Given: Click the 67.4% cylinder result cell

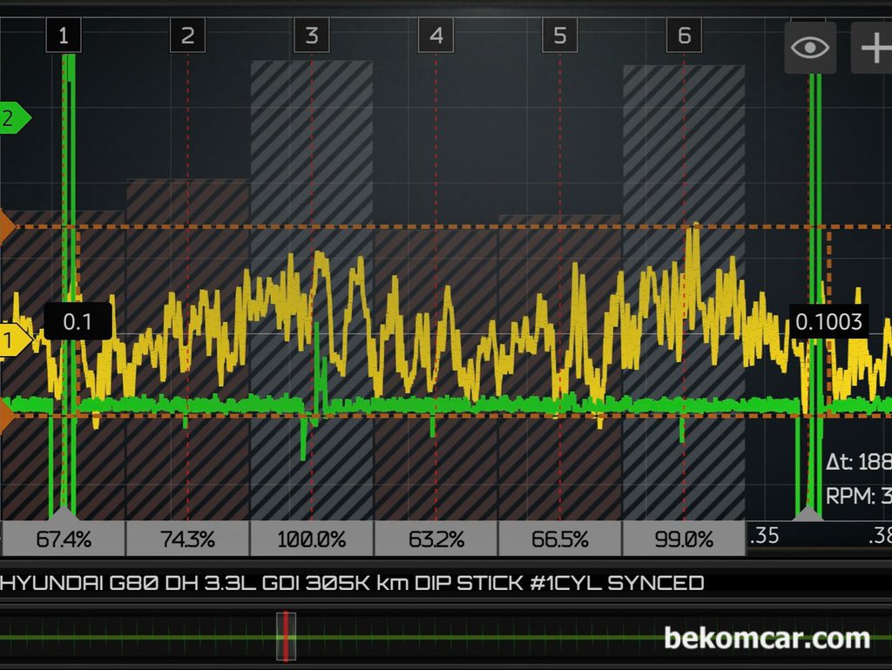Looking at the screenshot, I should coord(64,539).
